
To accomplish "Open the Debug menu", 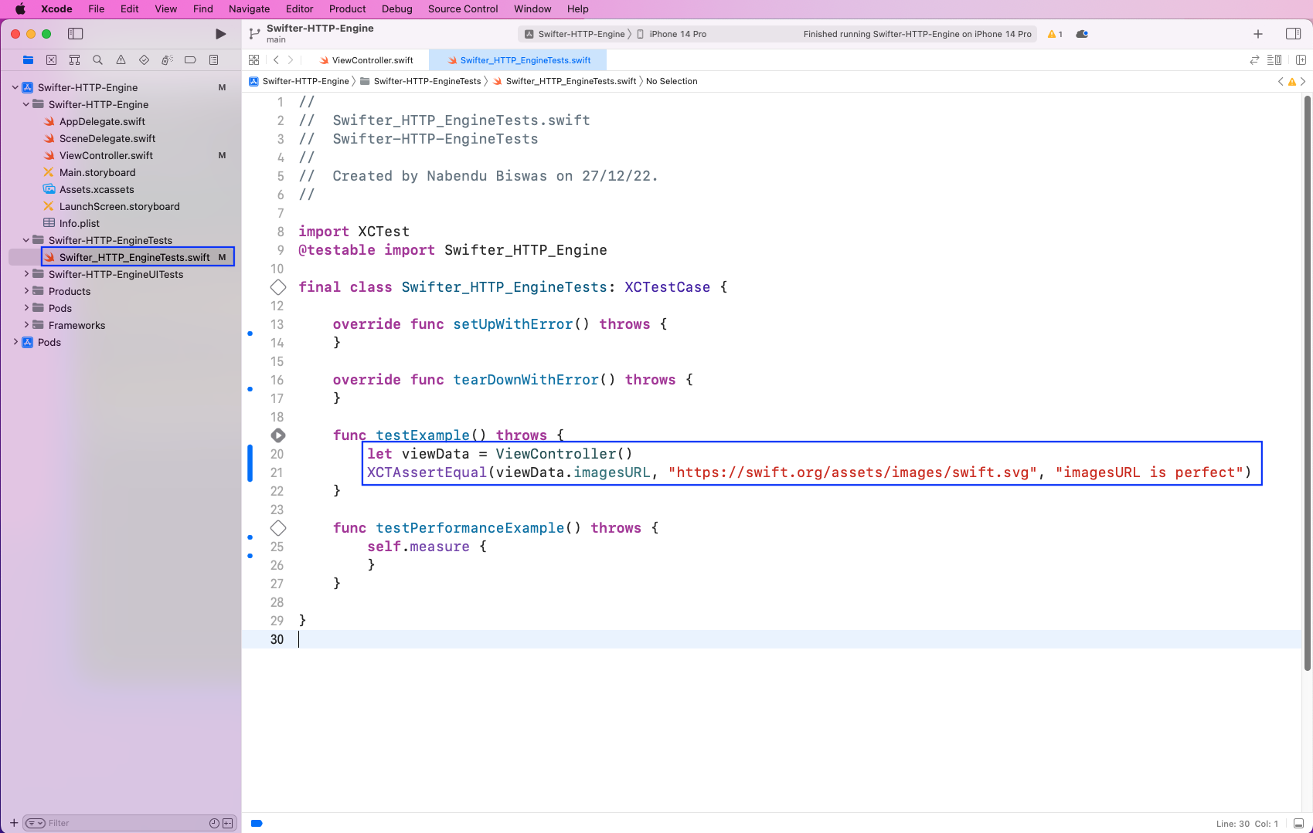I will [396, 8].
